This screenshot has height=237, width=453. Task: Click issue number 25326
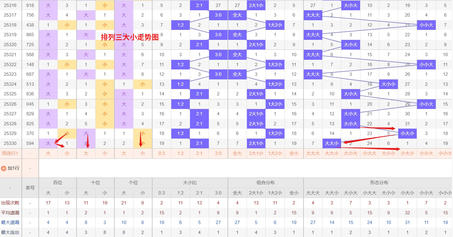[10, 104]
